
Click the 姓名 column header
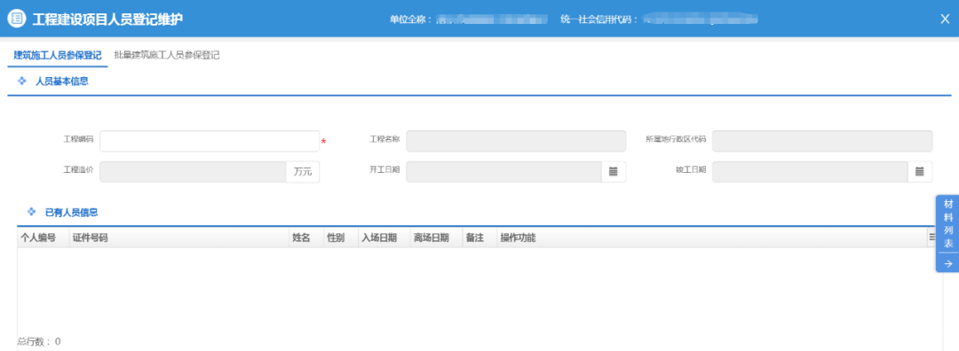pyautogui.click(x=301, y=238)
